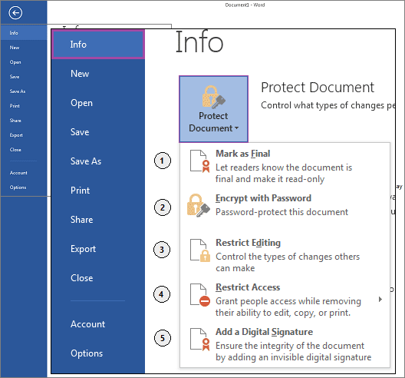The width and height of the screenshot is (405, 378).
Task: Click the Restrict Access no-entry page icon
Action: (x=200, y=295)
